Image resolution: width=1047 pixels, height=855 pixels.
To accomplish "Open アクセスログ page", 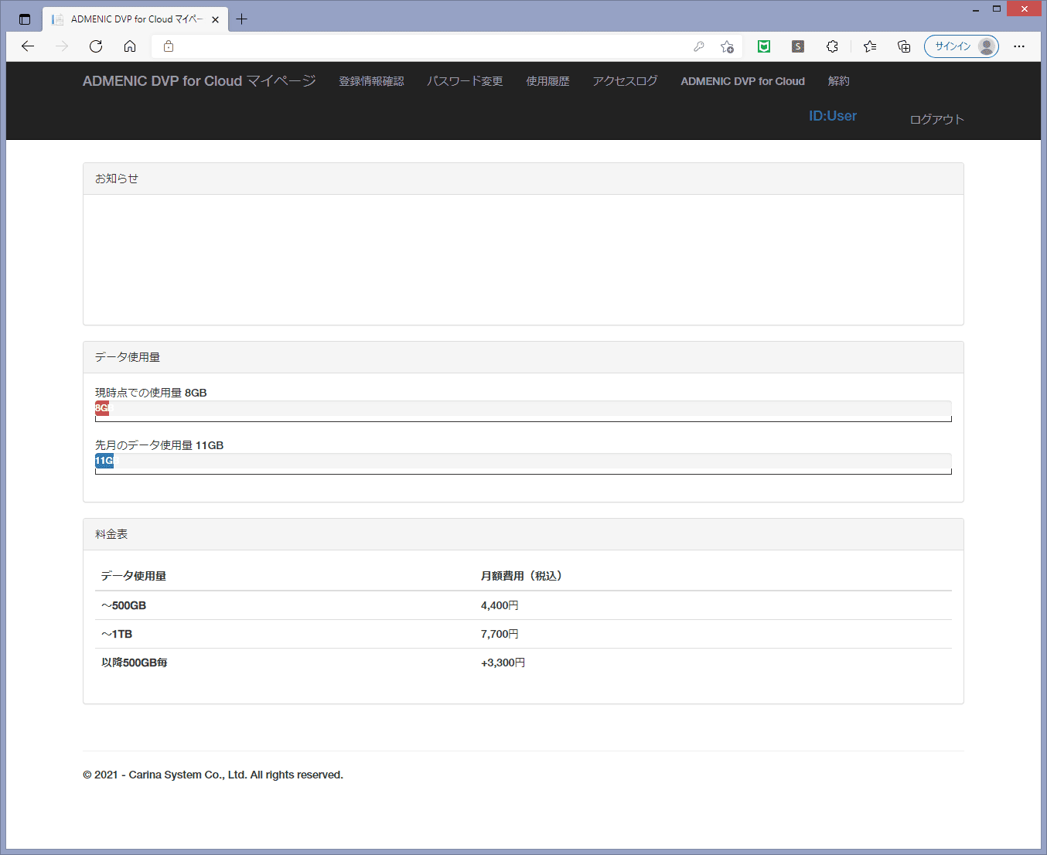I will 625,81.
